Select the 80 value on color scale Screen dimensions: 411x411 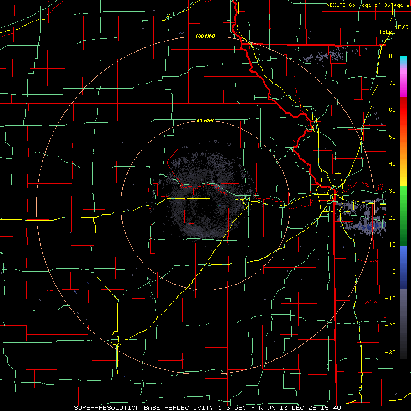pos(392,56)
